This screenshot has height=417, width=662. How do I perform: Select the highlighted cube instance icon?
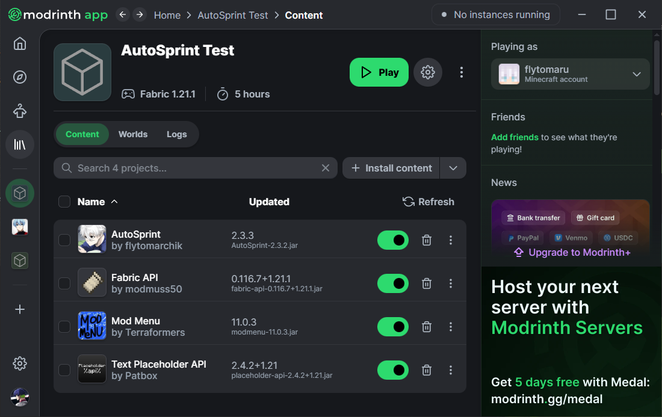[x=20, y=193]
